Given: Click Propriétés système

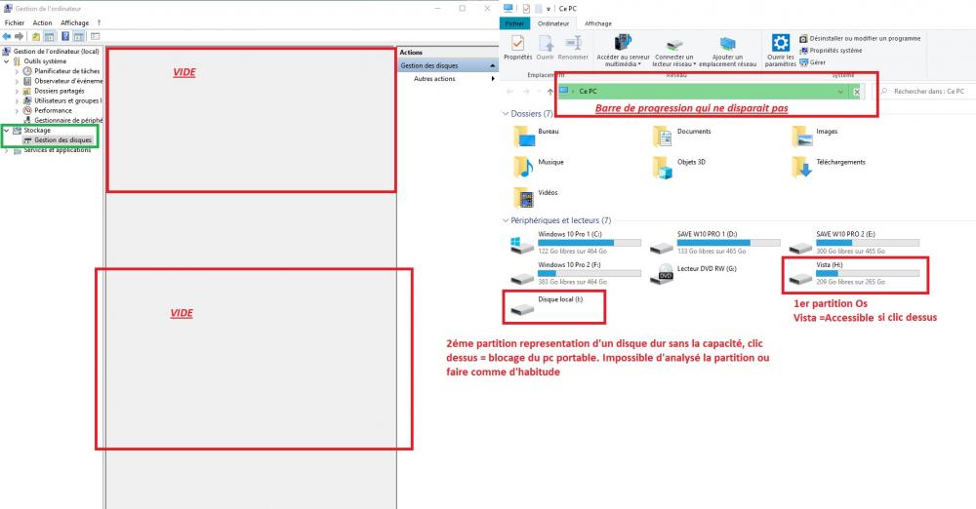Looking at the screenshot, I should (831, 51).
